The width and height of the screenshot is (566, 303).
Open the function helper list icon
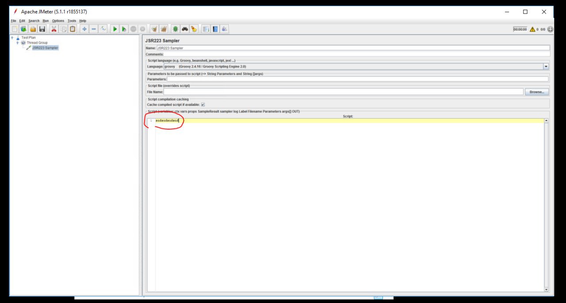click(x=206, y=29)
